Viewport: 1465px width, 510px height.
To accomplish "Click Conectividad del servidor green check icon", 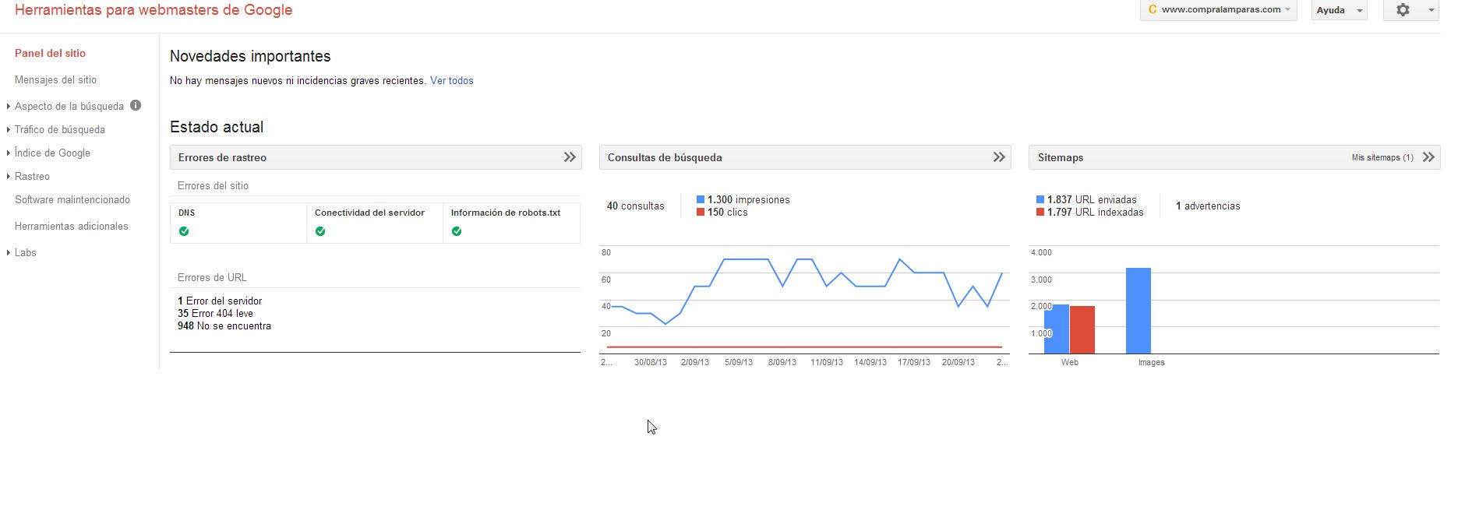I will click(x=320, y=231).
